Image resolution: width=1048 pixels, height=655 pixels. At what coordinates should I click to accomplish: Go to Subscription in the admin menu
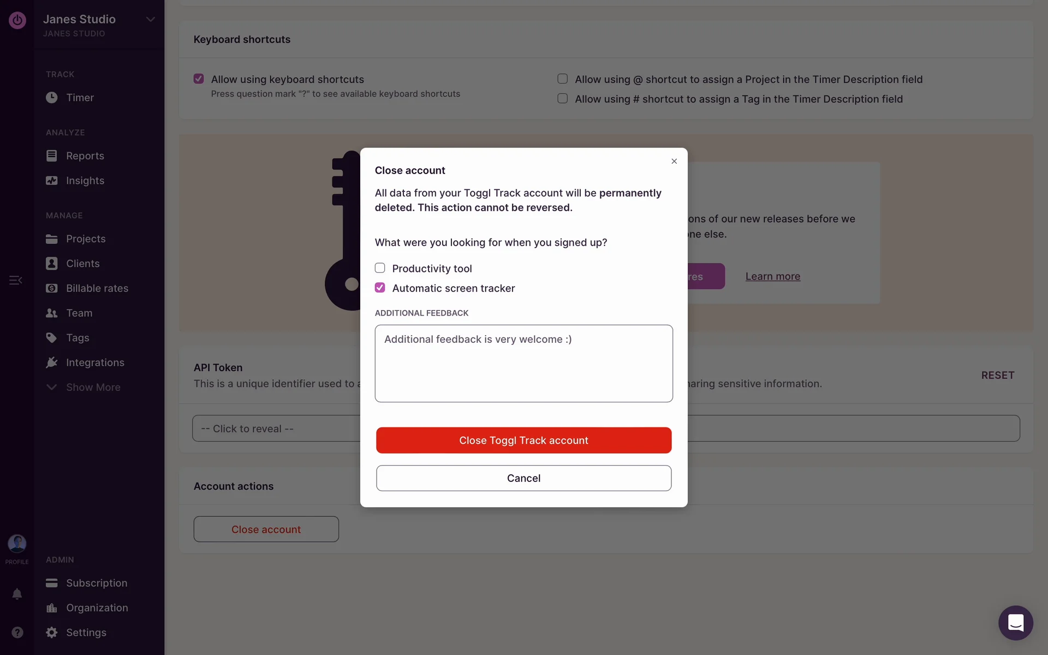pos(96,583)
